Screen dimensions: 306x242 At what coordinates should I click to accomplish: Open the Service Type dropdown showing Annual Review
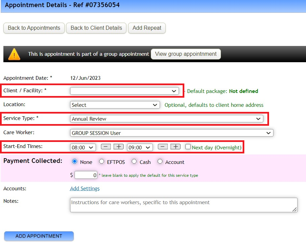(x=165, y=119)
